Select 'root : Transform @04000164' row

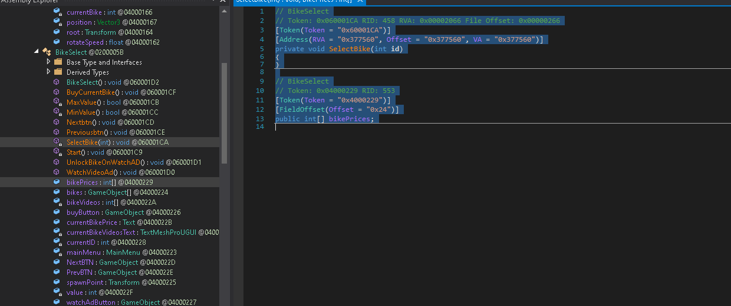pyautogui.click(x=110, y=32)
